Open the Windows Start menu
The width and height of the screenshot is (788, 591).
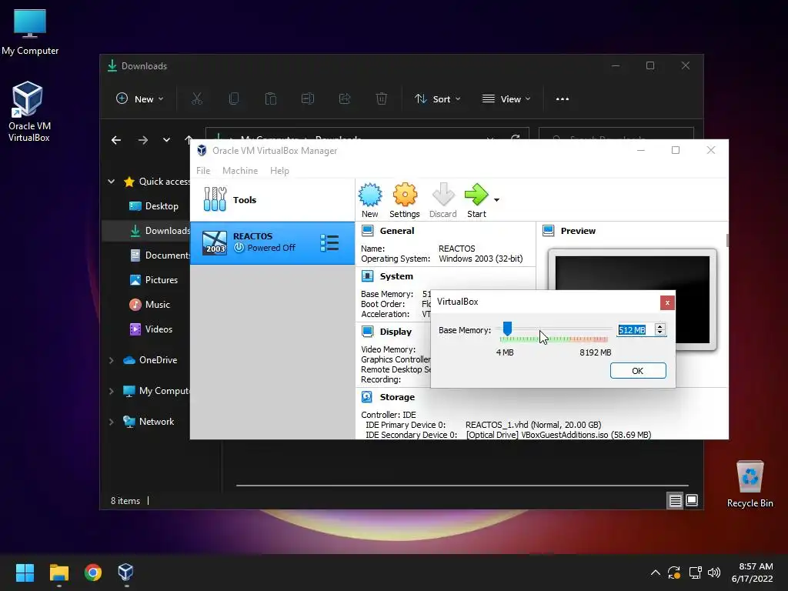point(25,573)
